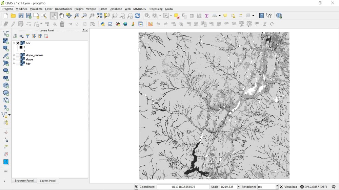Click the Add Raster Layer icon
Image resolution: width=339 pixels, height=190 pixels.
(6, 41)
